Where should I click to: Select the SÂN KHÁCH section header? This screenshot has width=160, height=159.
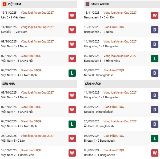93,84
